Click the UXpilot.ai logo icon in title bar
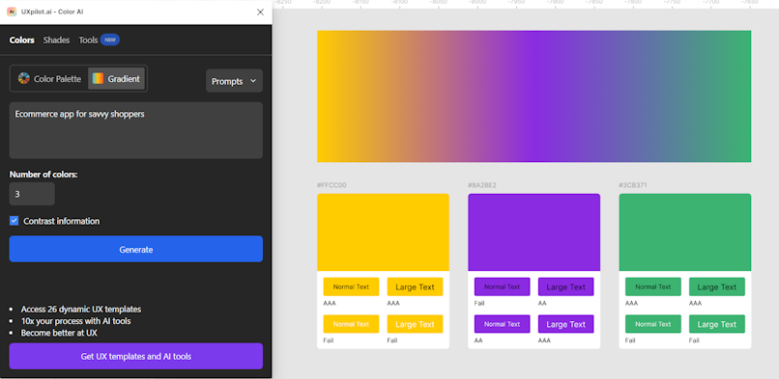The image size is (779, 379). point(12,12)
